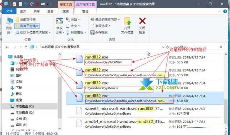Screen dimensions: 230x135
Task: Select 图片 folder in navigation pane
Action: pyautogui.click(x=17, y=75)
